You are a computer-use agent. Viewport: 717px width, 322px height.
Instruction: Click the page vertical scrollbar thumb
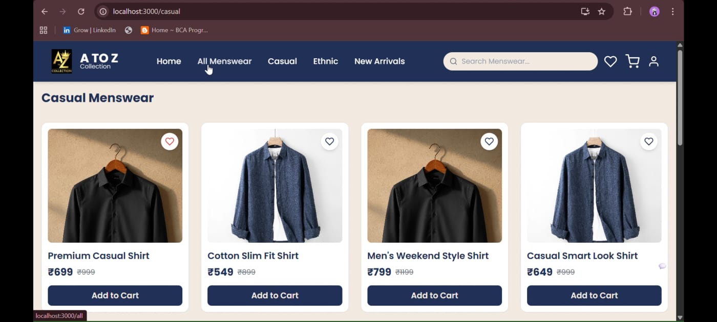pyautogui.click(x=680, y=97)
